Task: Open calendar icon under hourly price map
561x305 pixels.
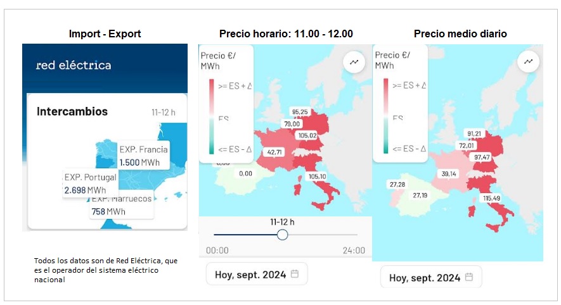Action: 294,274
